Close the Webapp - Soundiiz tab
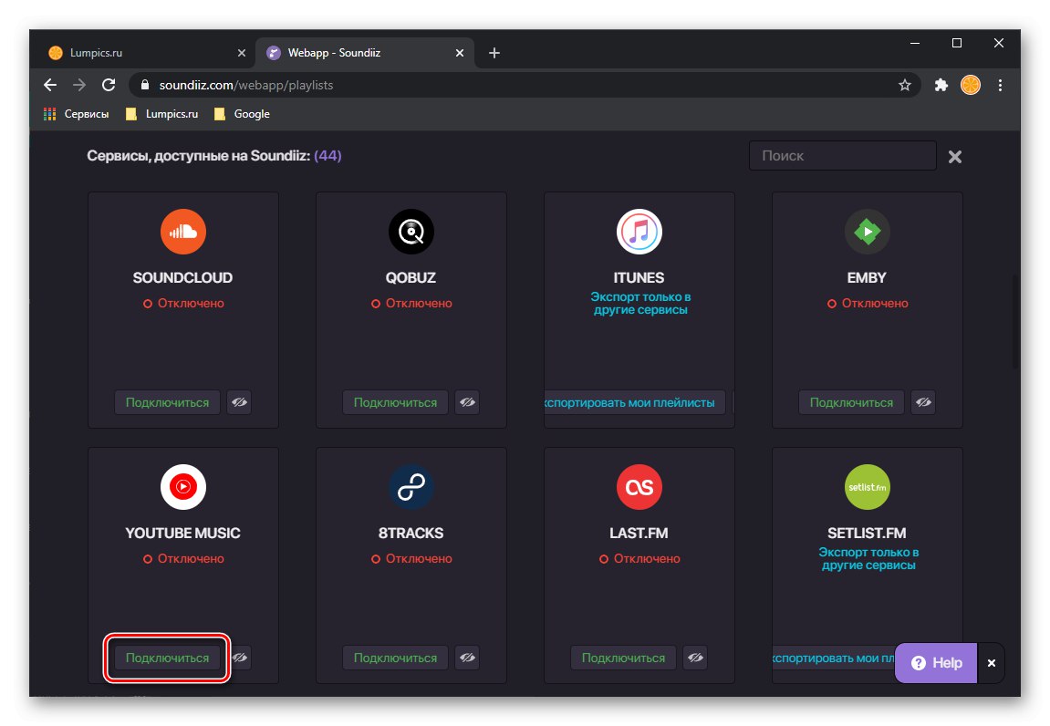The height and width of the screenshot is (726, 1050). pos(460,53)
